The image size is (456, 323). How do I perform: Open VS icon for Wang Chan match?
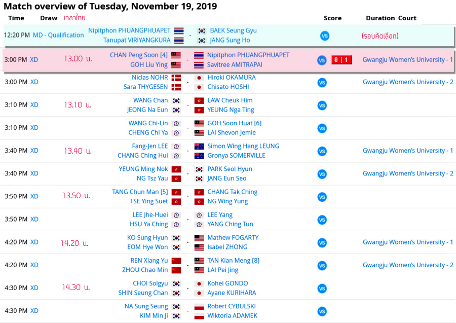click(x=322, y=105)
